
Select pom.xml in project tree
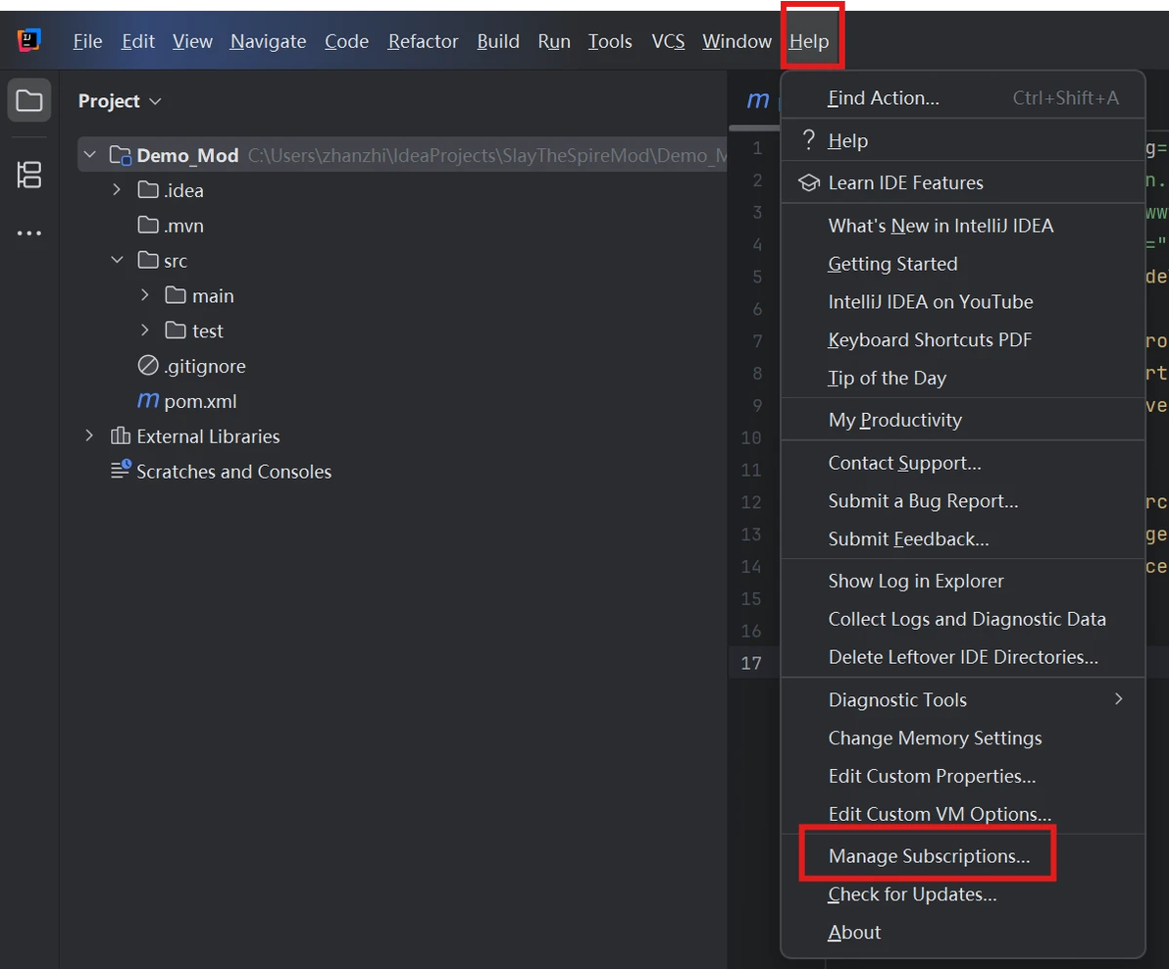[200, 402]
